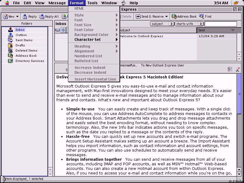
Task: Open the Send & Receive dropdown arrow
Action: [x=166, y=16]
